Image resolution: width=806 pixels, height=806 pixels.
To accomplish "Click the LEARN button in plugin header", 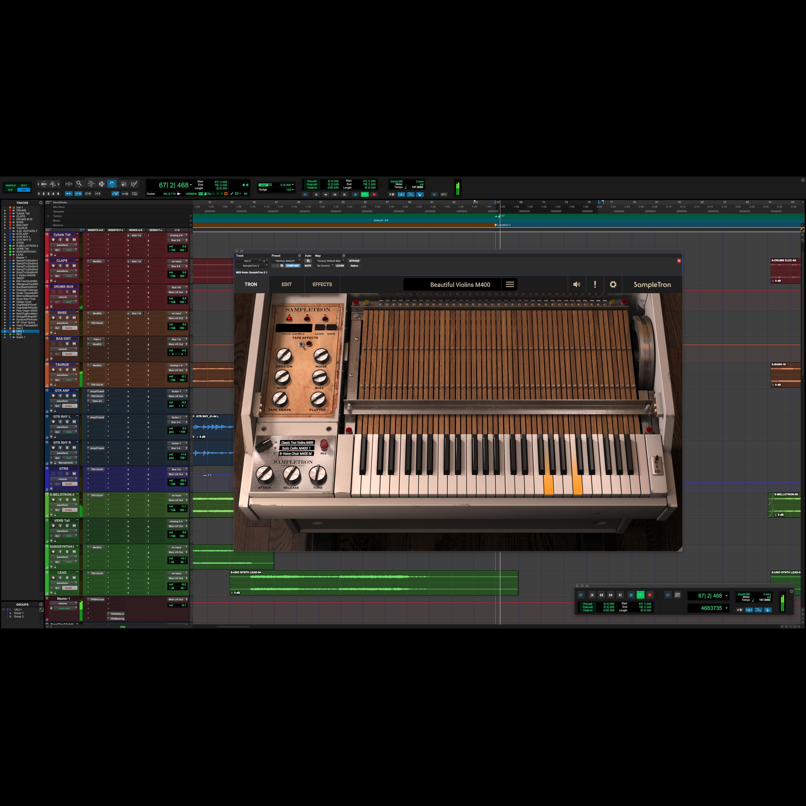I will click(x=340, y=266).
